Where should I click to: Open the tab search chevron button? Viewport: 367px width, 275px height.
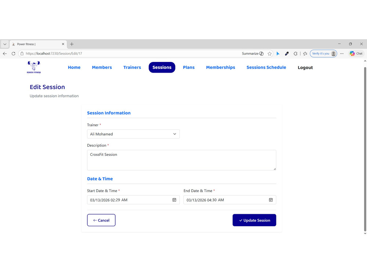coord(5,44)
